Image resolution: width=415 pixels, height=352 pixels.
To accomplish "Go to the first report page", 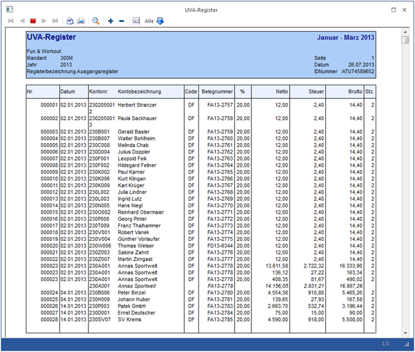I will 10,21.
